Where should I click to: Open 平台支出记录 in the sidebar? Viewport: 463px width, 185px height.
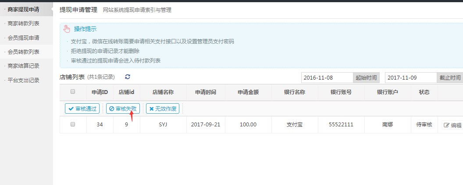click(x=23, y=80)
